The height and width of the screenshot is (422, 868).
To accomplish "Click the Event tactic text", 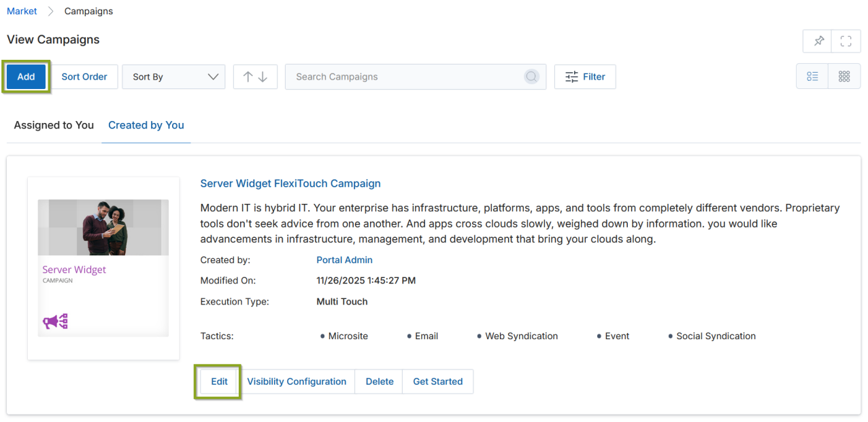I will (617, 336).
